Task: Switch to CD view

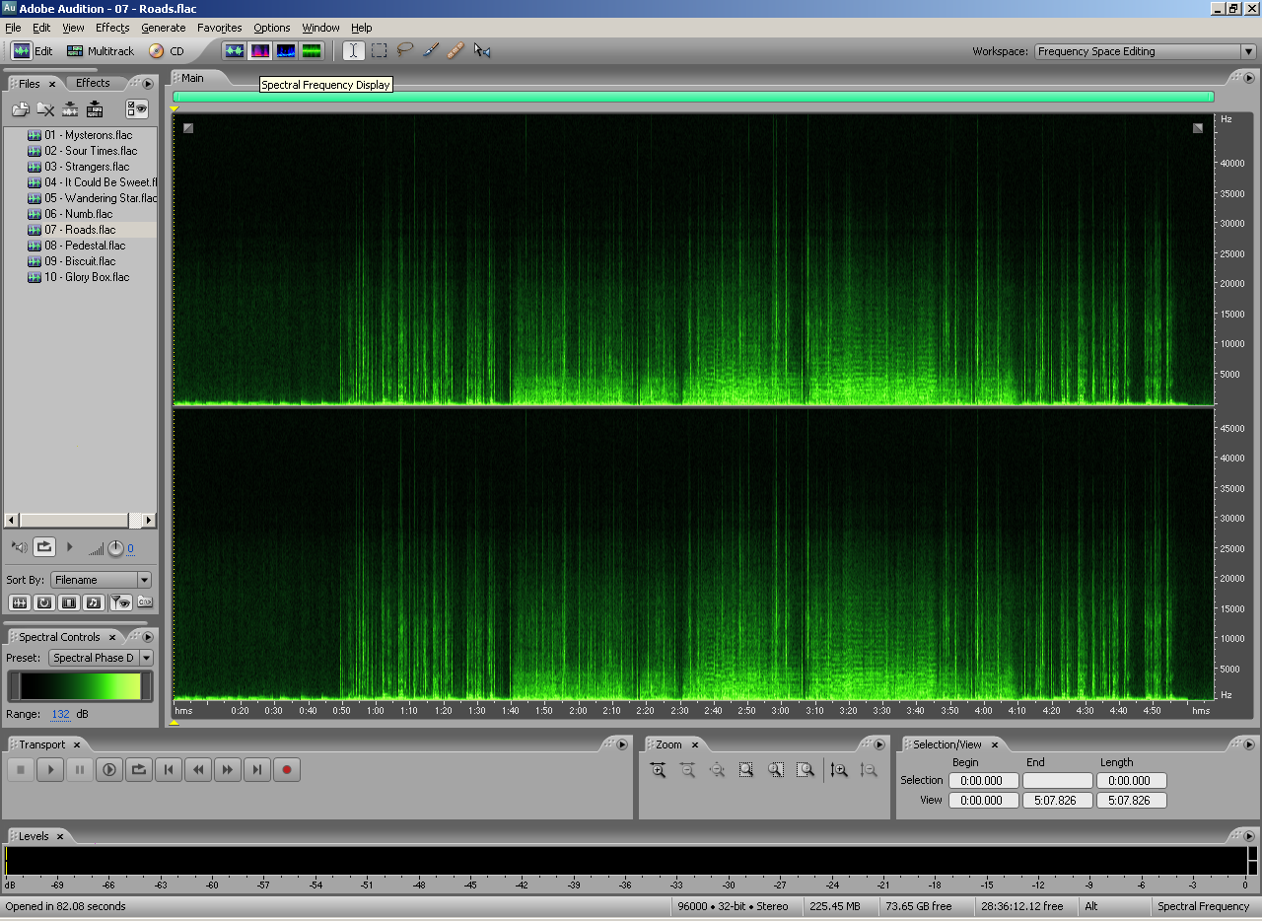Action: pyautogui.click(x=166, y=51)
